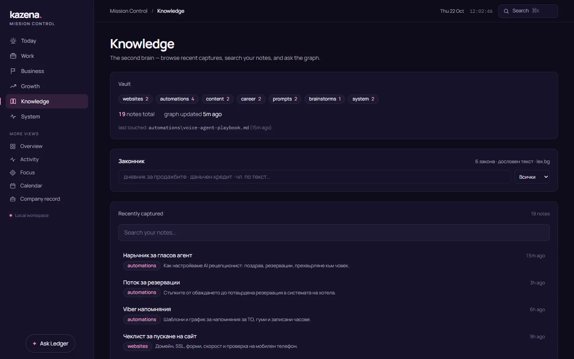Click the kazena logo
Viewport: 574px width, 359px height.
pyautogui.click(x=26, y=15)
